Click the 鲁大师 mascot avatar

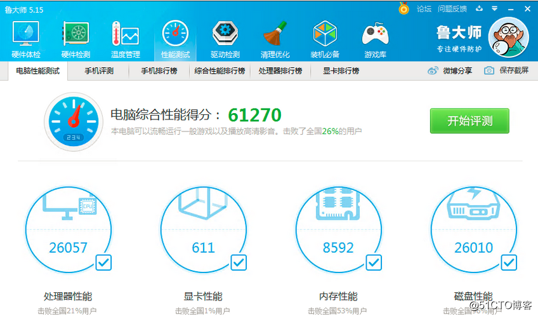point(508,37)
